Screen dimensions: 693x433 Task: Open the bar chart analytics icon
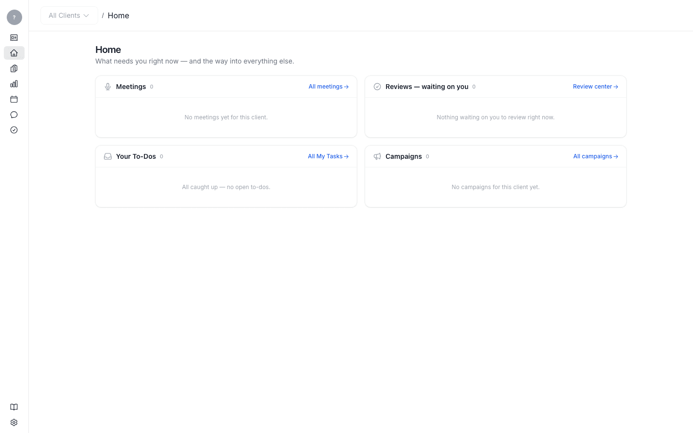pyautogui.click(x=14, y=84)
